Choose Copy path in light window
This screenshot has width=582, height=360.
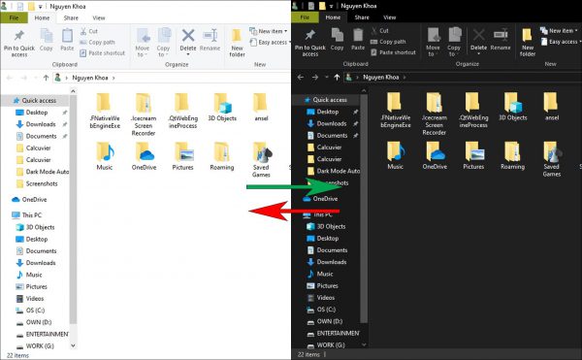click(98, 43)
